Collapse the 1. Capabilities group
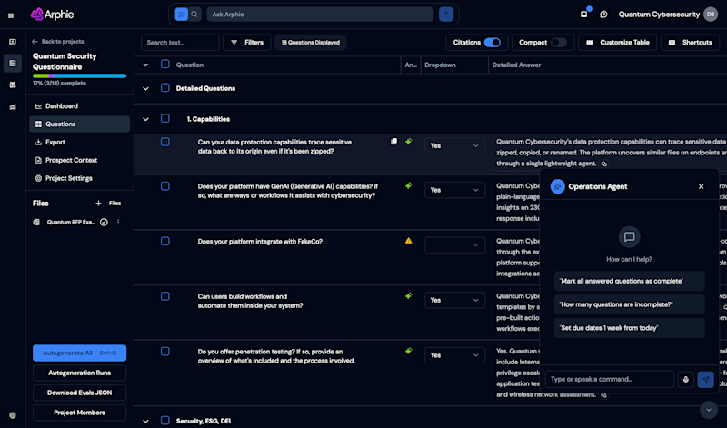 pyautogui.click(x=145, y=119)
